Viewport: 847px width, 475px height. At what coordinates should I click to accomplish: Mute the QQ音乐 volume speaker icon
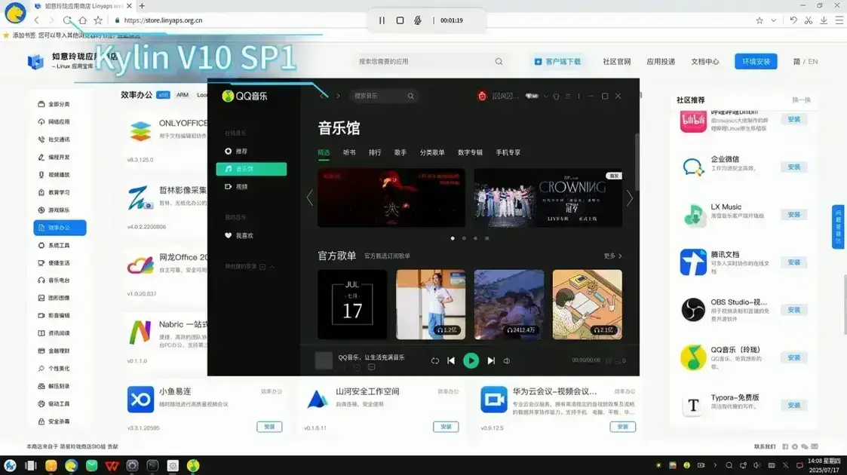[507, 360]
